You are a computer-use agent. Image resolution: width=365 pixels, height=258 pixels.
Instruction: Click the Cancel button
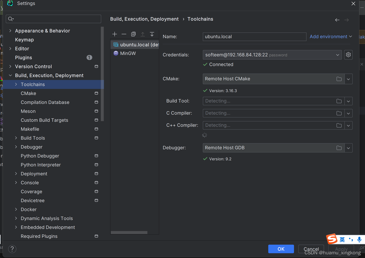pyautogui.click(x=311, y=249)
